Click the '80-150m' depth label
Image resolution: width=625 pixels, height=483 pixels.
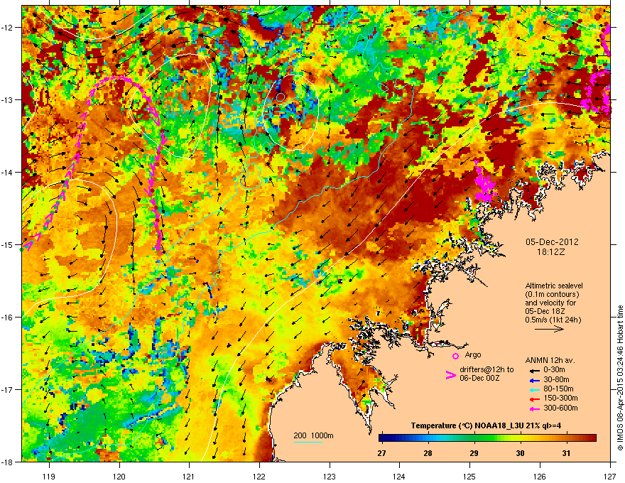click(558, 389)
